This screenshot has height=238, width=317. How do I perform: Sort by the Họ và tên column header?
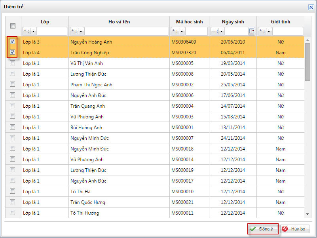[119, 22]
